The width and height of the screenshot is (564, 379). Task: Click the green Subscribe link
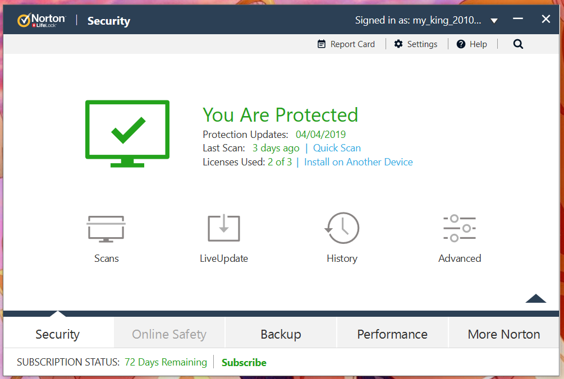click(x=244, y=363)
